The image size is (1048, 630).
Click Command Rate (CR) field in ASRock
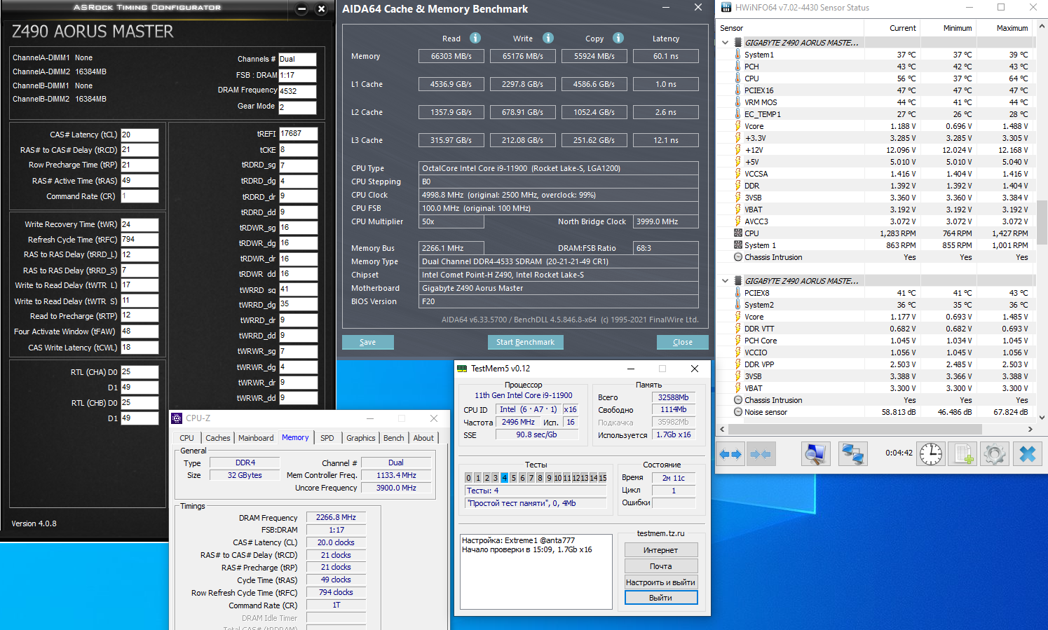pyautogui.click(x=139, y=196)
